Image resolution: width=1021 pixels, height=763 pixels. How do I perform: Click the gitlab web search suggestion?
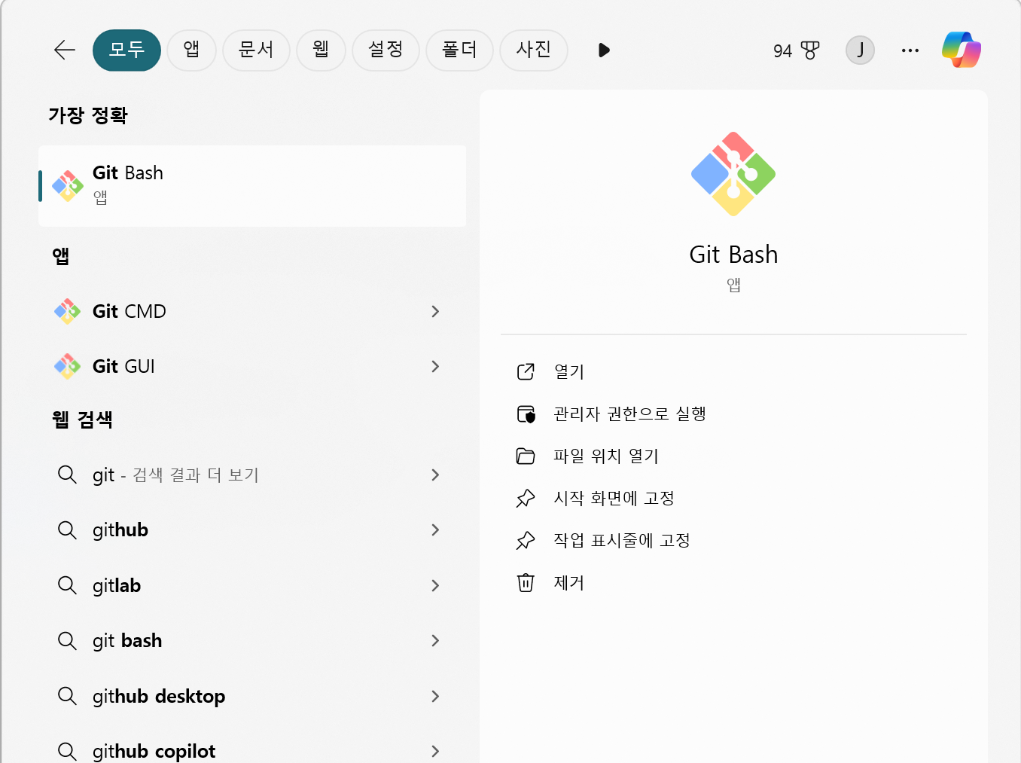click(252, 585)
